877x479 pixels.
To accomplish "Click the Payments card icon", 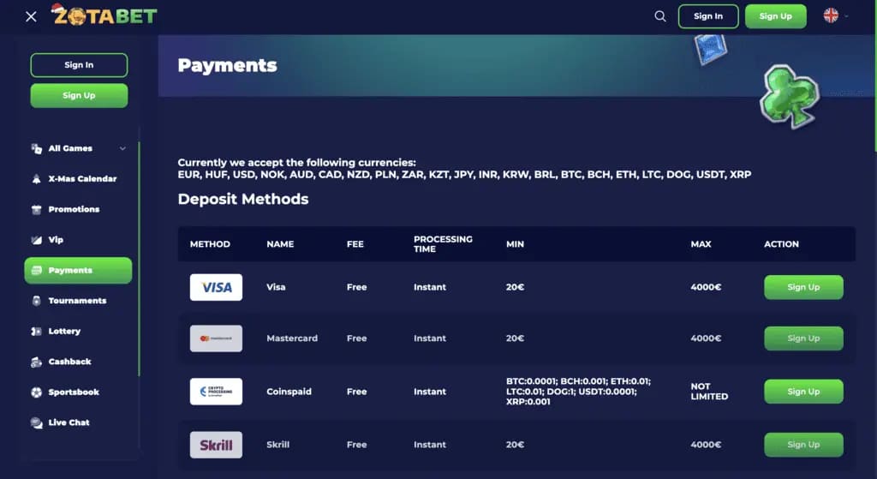I will [36, 270].
